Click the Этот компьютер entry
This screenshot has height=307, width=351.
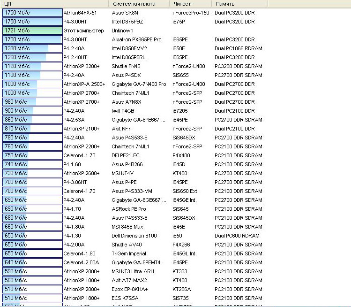pos(84,31)
